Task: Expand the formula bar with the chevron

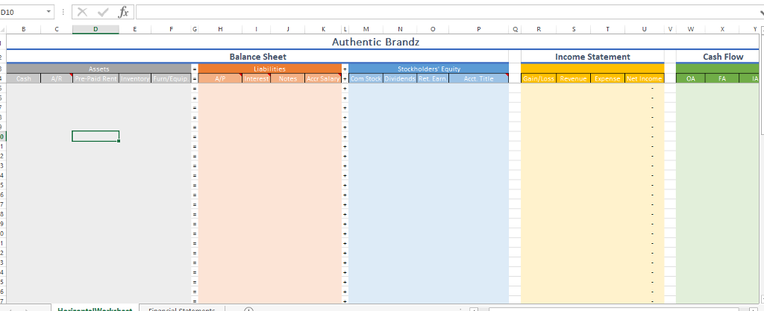Action: (760, 13)
